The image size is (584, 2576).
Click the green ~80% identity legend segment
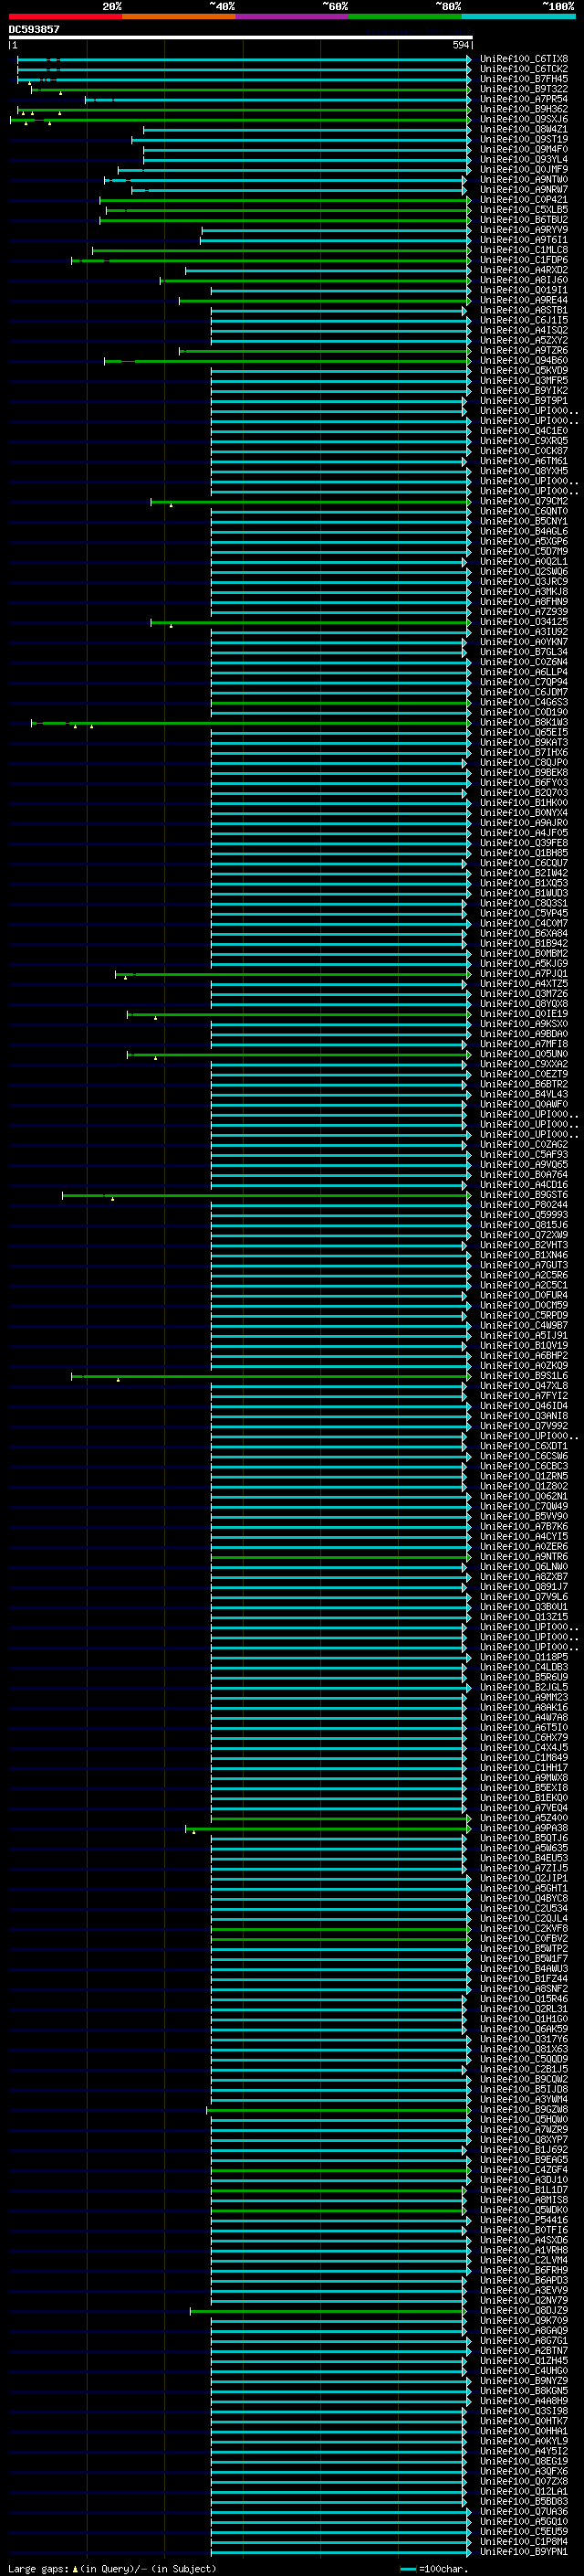pos(405,16)
